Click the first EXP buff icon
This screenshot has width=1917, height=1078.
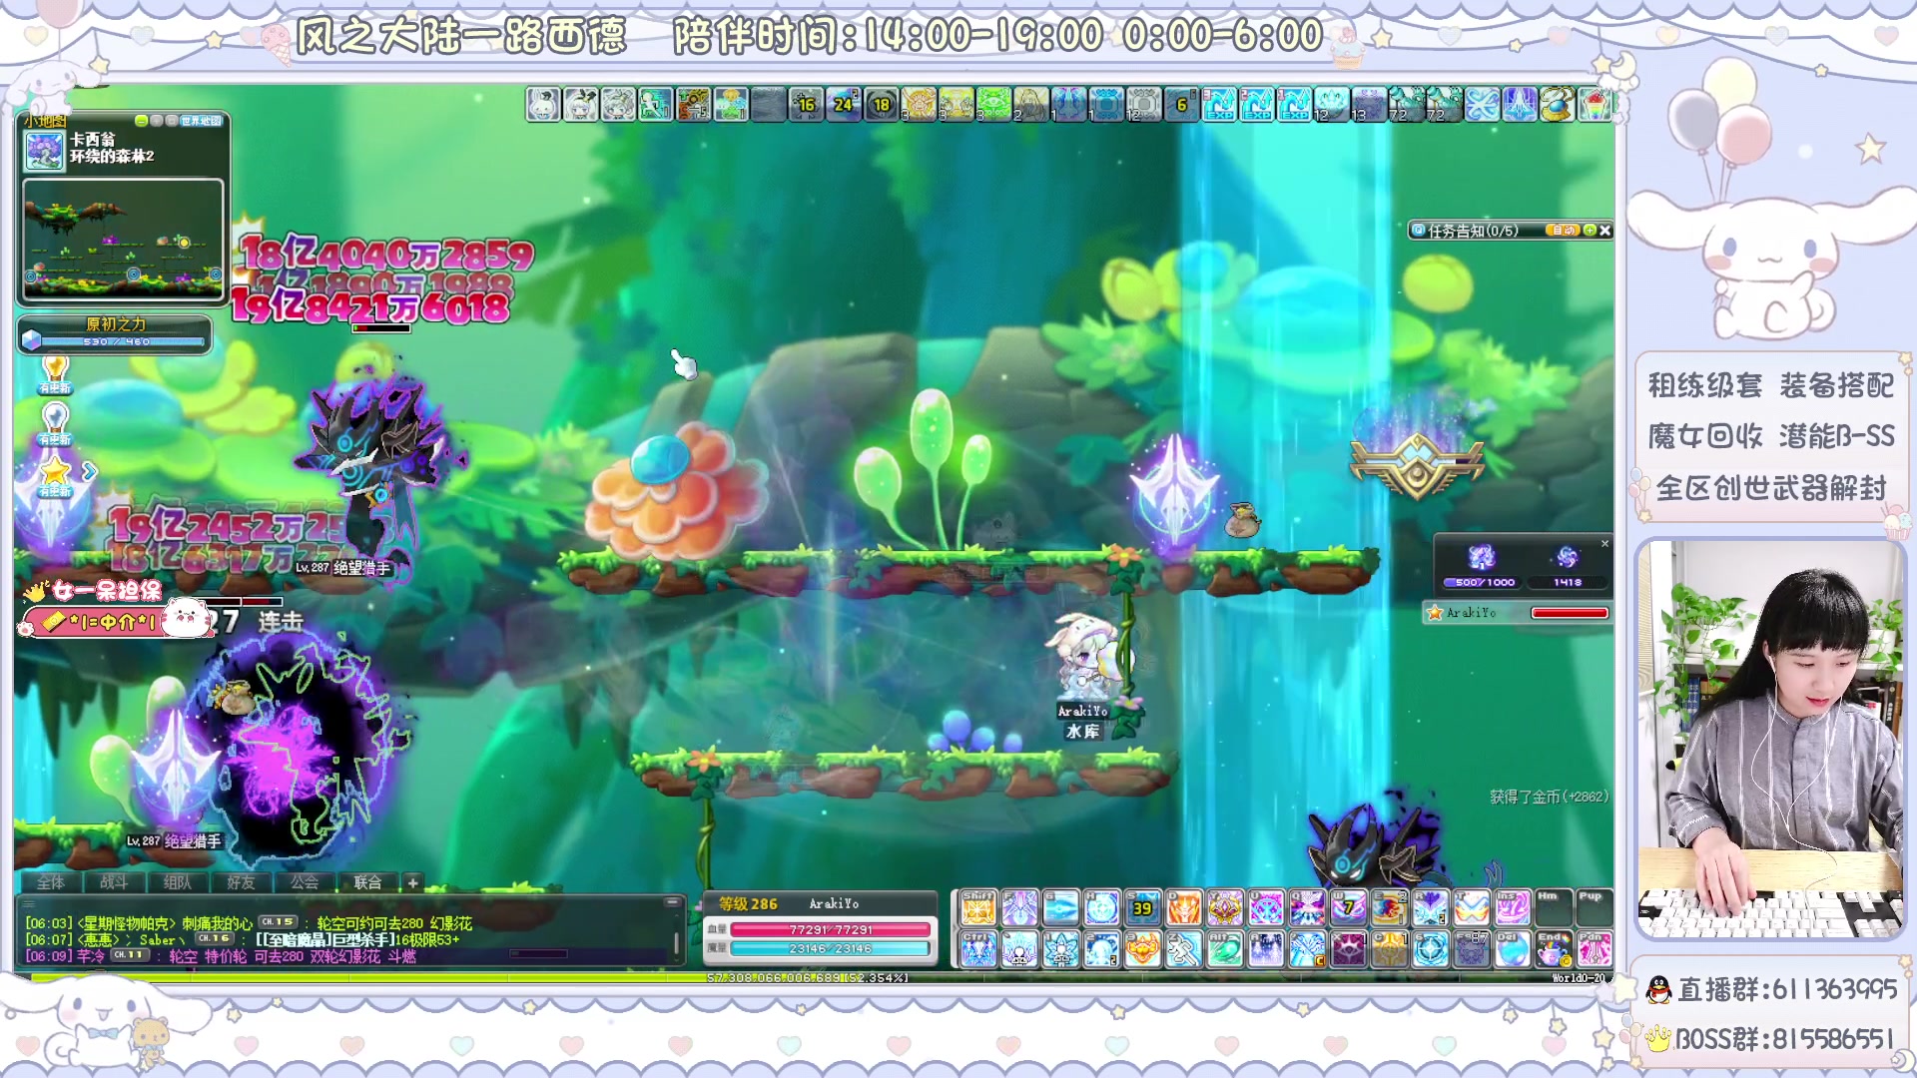point(1219,104)
